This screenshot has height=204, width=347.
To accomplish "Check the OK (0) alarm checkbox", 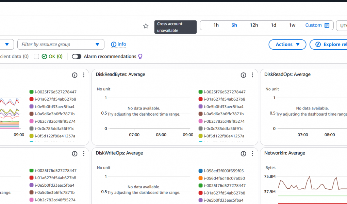I will click(36, 56).
